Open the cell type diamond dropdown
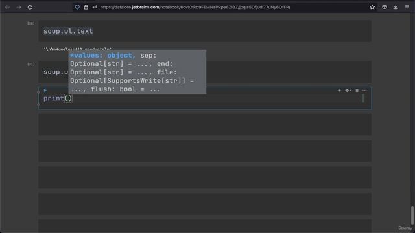415x233 pixels. coord(348,91)
